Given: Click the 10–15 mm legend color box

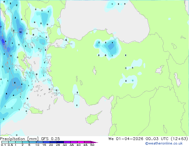Looking at the screenshot, I should (39, 142).
